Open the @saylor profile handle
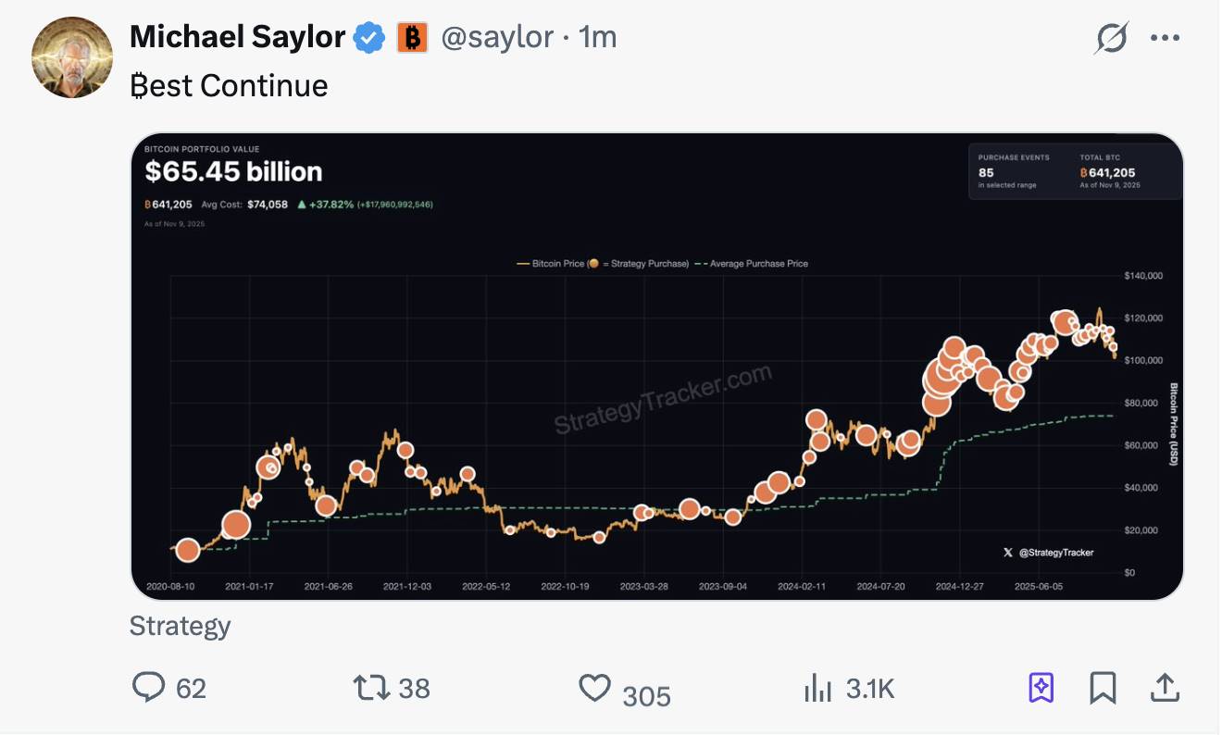The width and height of the screenshot is (1222, 735). click(x=497, y=37)
